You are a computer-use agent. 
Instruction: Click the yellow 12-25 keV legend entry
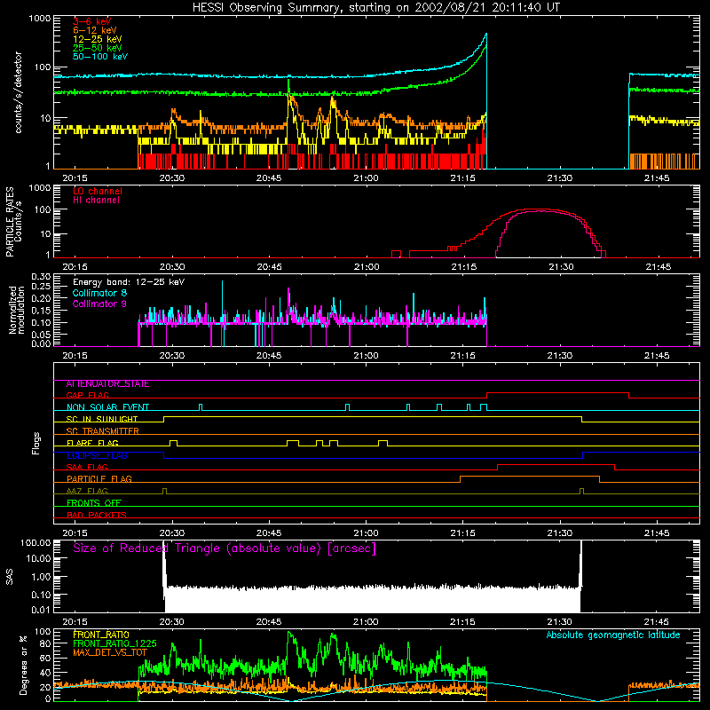coord(98,39)
